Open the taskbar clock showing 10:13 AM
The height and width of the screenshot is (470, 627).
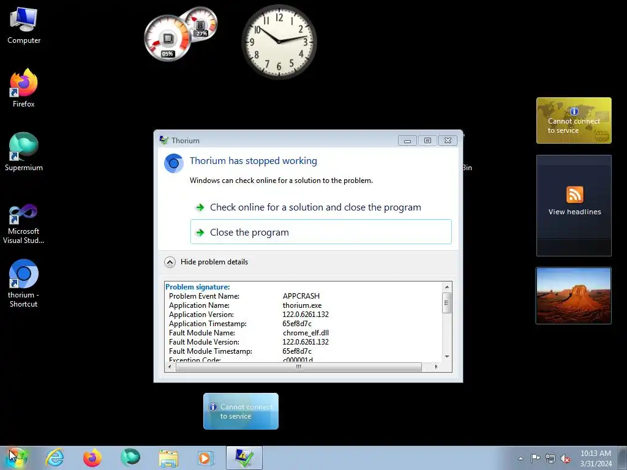(596, 458)
